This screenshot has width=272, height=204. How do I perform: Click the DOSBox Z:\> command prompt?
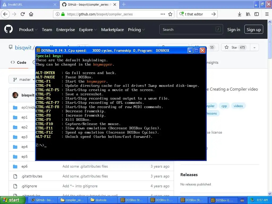(41, 145)
